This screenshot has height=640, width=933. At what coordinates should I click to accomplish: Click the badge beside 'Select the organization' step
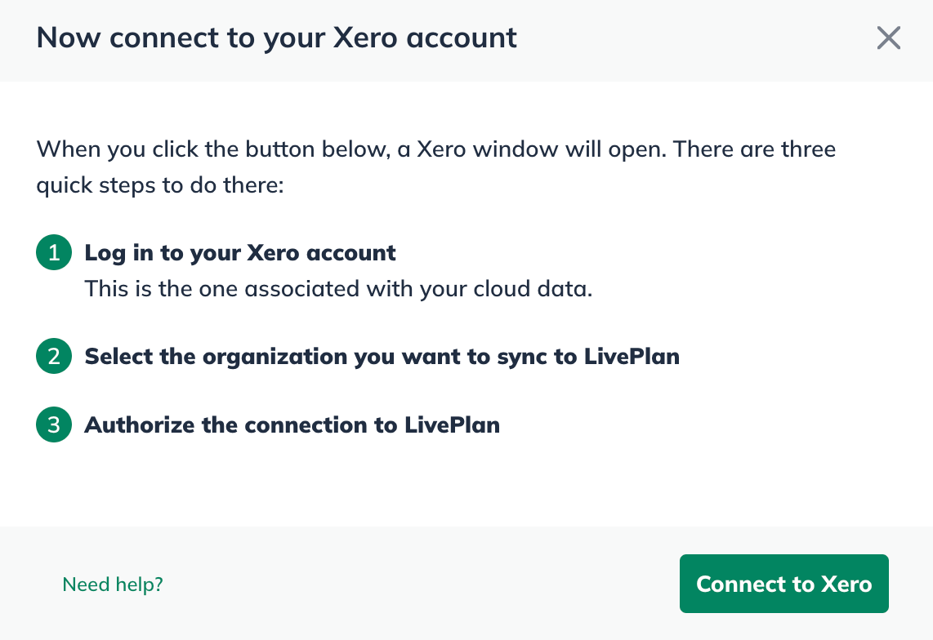[53, 356]
